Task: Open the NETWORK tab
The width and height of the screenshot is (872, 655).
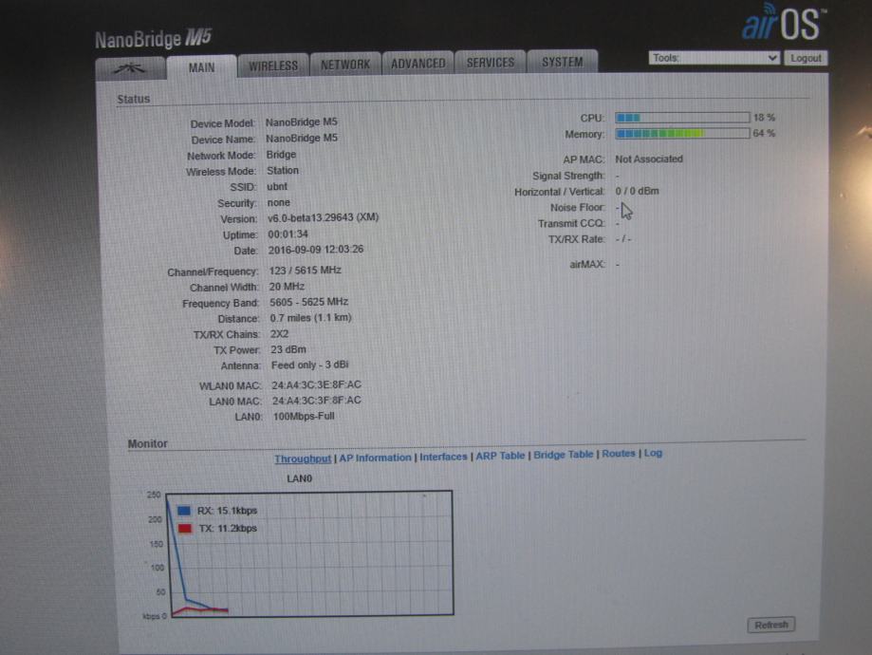Action: click(x=345, y=65)
